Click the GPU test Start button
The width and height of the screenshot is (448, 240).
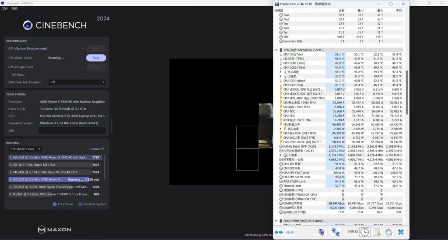[96, 49]
